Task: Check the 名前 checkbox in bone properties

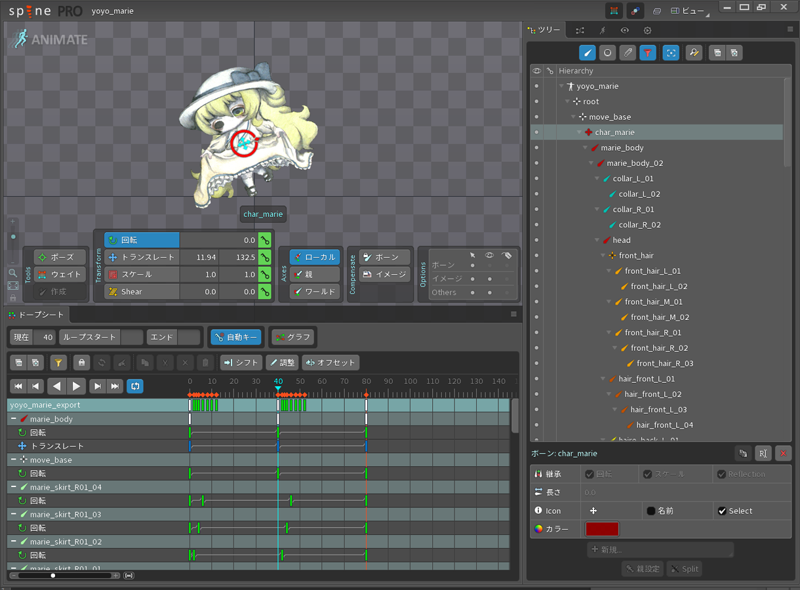Action: 651,511
